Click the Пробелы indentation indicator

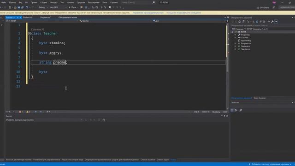pyautogui.click(x=216, y=112)
